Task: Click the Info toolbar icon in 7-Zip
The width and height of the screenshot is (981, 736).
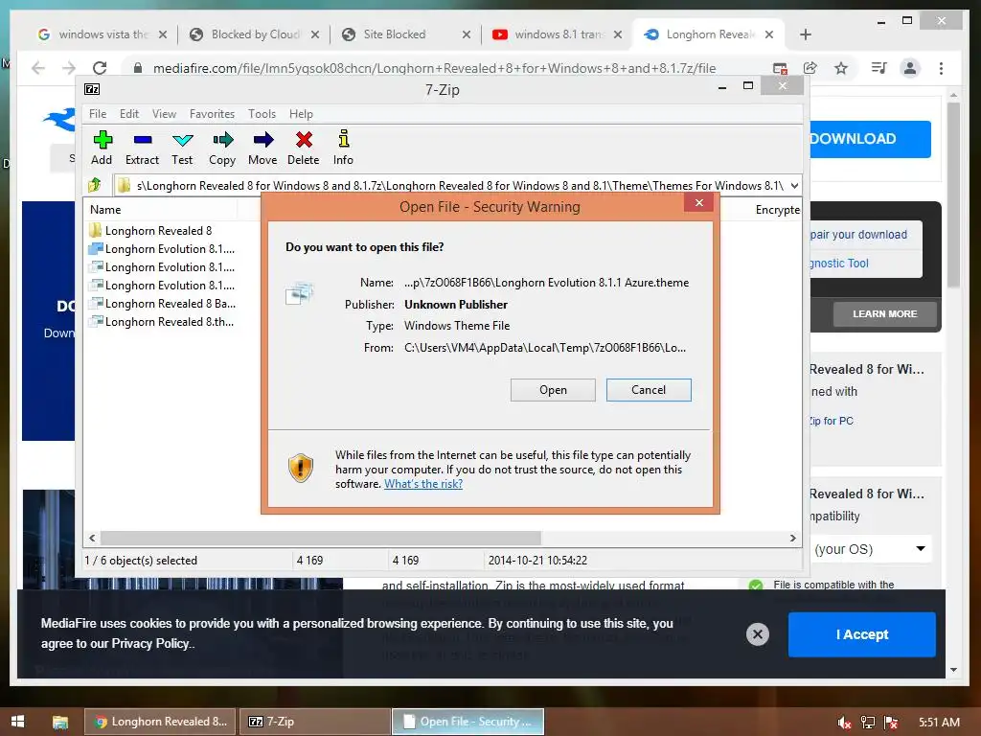Action: [x=343, y=148]
